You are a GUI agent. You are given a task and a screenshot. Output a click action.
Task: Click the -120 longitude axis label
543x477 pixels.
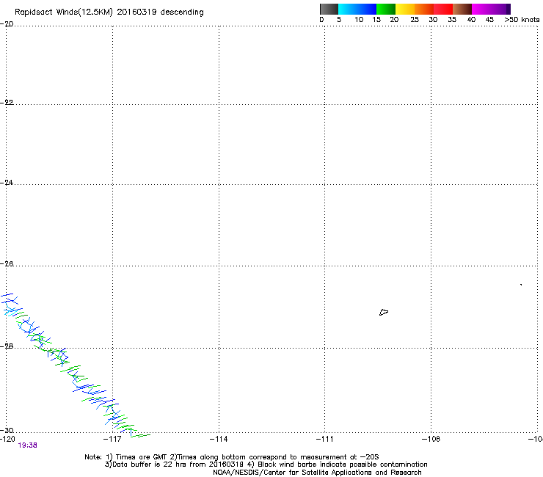7,440
